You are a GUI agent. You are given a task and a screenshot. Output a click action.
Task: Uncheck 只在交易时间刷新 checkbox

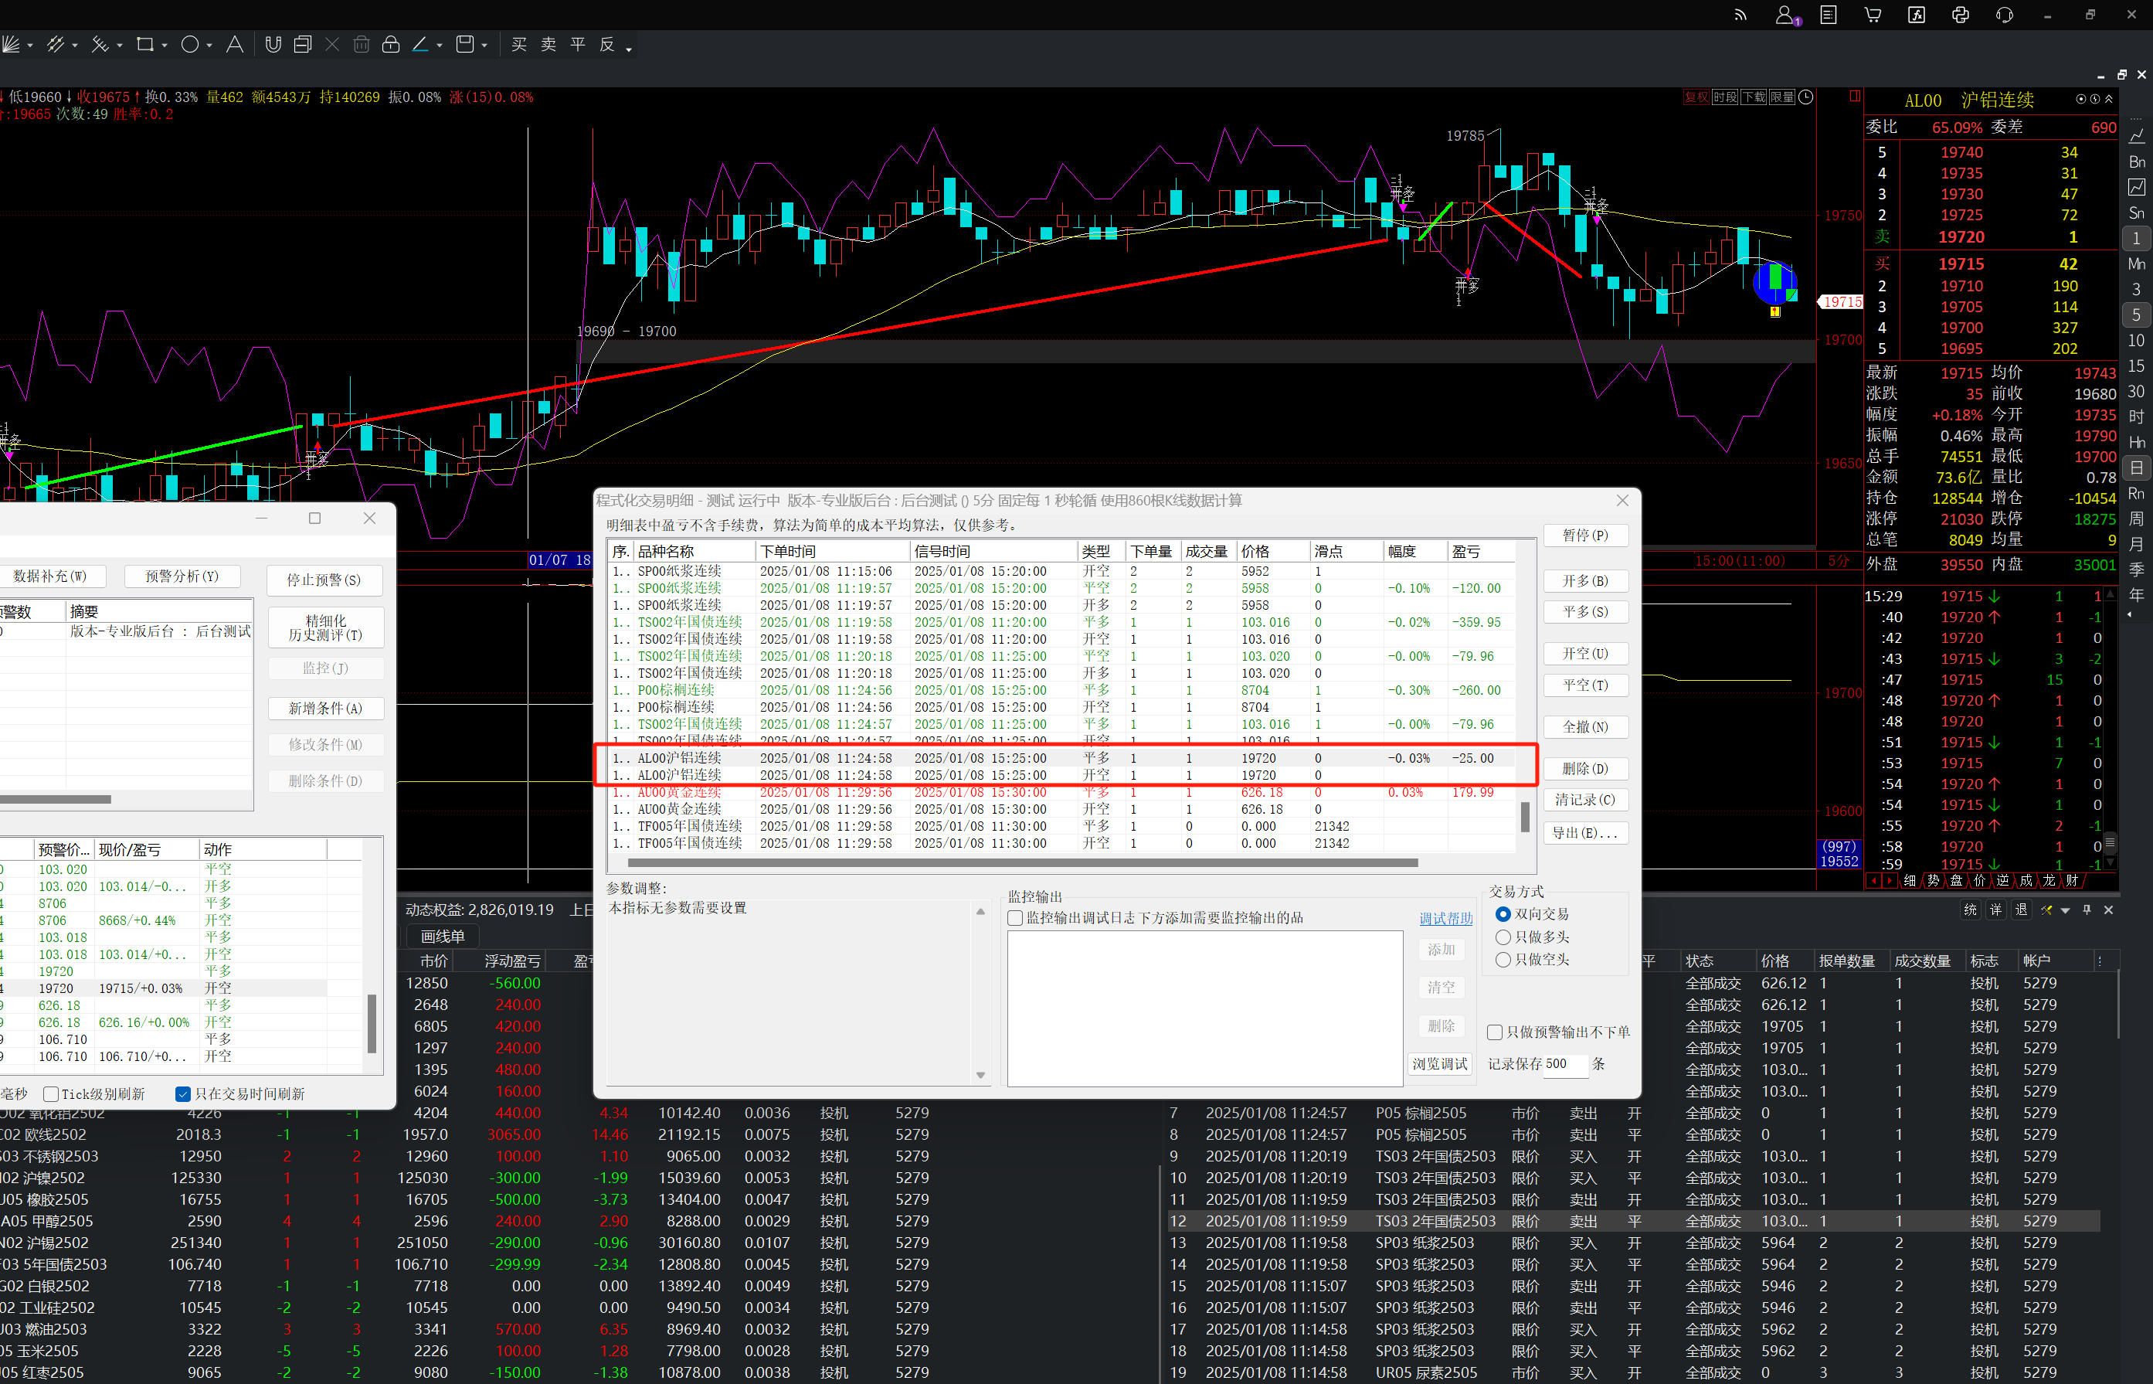[x=182, y=1093]
